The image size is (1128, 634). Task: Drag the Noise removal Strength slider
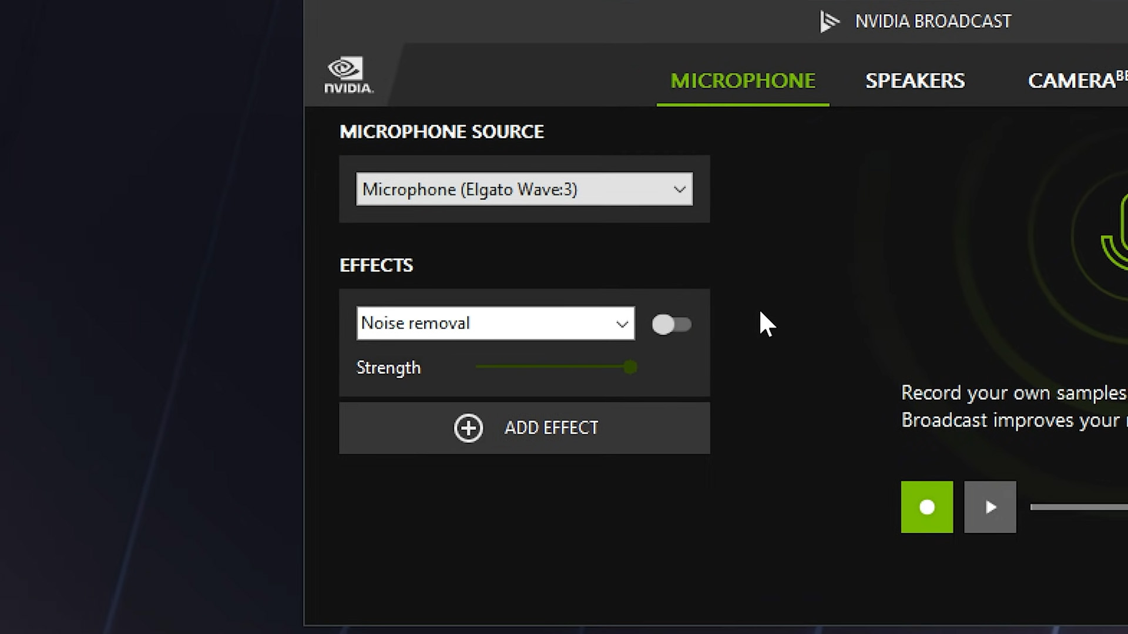tap(629, 367)
